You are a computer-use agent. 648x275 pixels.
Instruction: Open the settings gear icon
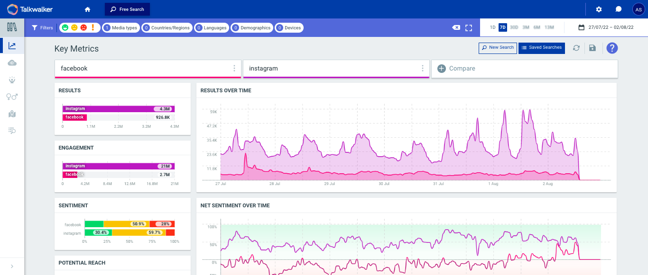[599, 9]
